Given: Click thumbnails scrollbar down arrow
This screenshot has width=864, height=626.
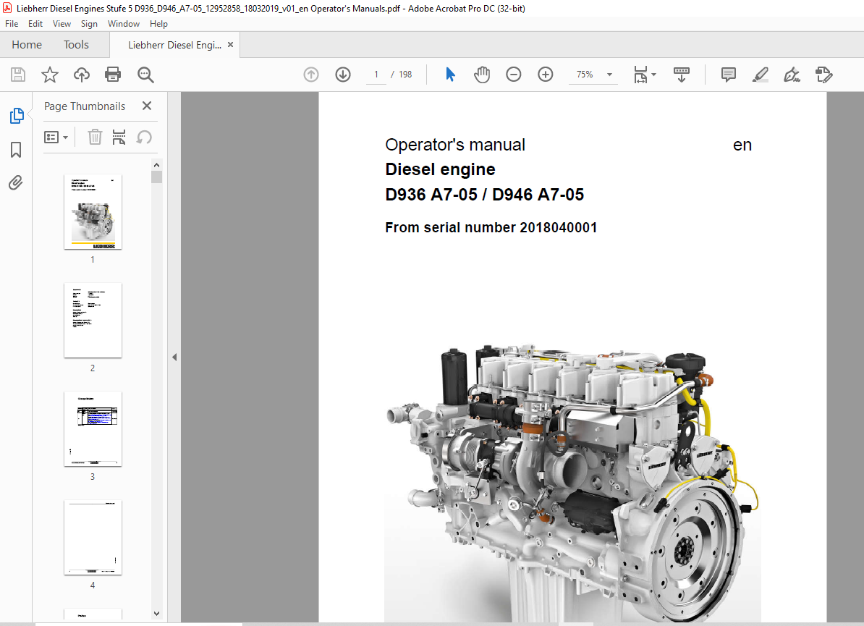Looking at the screenshot, I should (x=156, y=613).
